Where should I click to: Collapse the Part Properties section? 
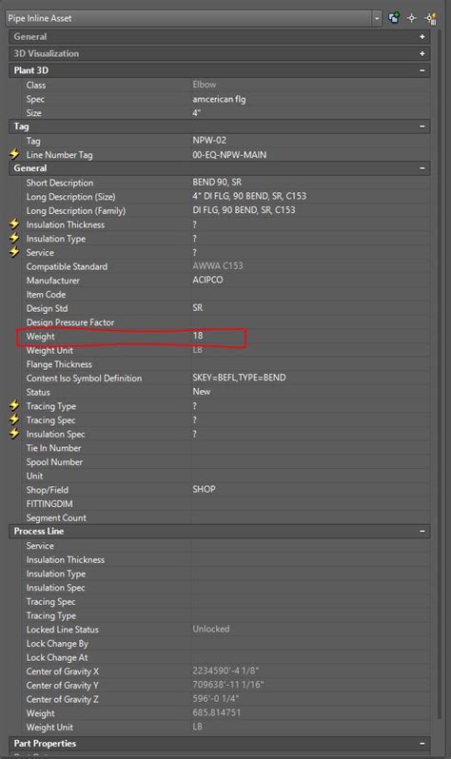pos(422,744)
